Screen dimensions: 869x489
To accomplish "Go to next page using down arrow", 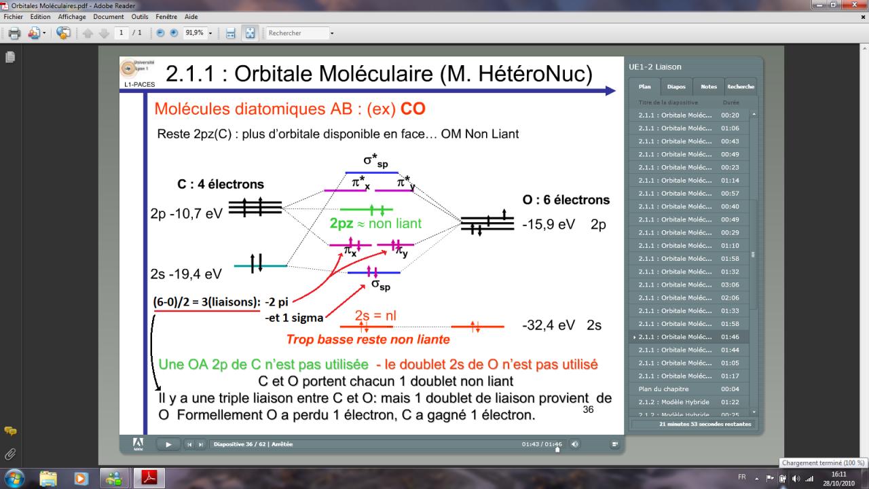I will pos(103,33).
